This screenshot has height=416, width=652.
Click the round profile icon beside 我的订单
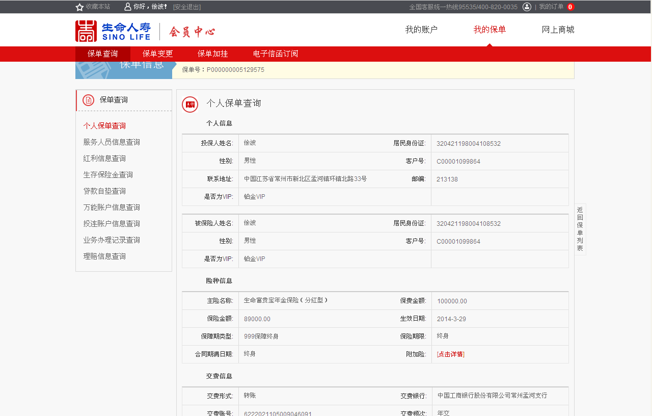click(x=527, y=7)
